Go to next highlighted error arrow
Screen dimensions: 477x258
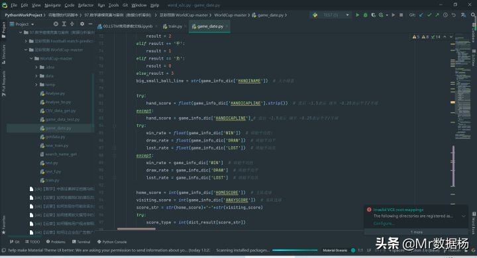pos(451,37)
